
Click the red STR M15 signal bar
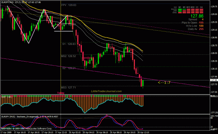pos(188,11)
